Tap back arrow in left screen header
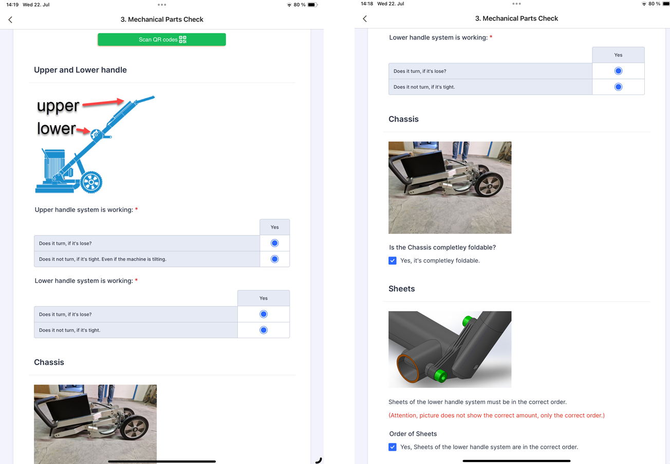 pos(10,20)
